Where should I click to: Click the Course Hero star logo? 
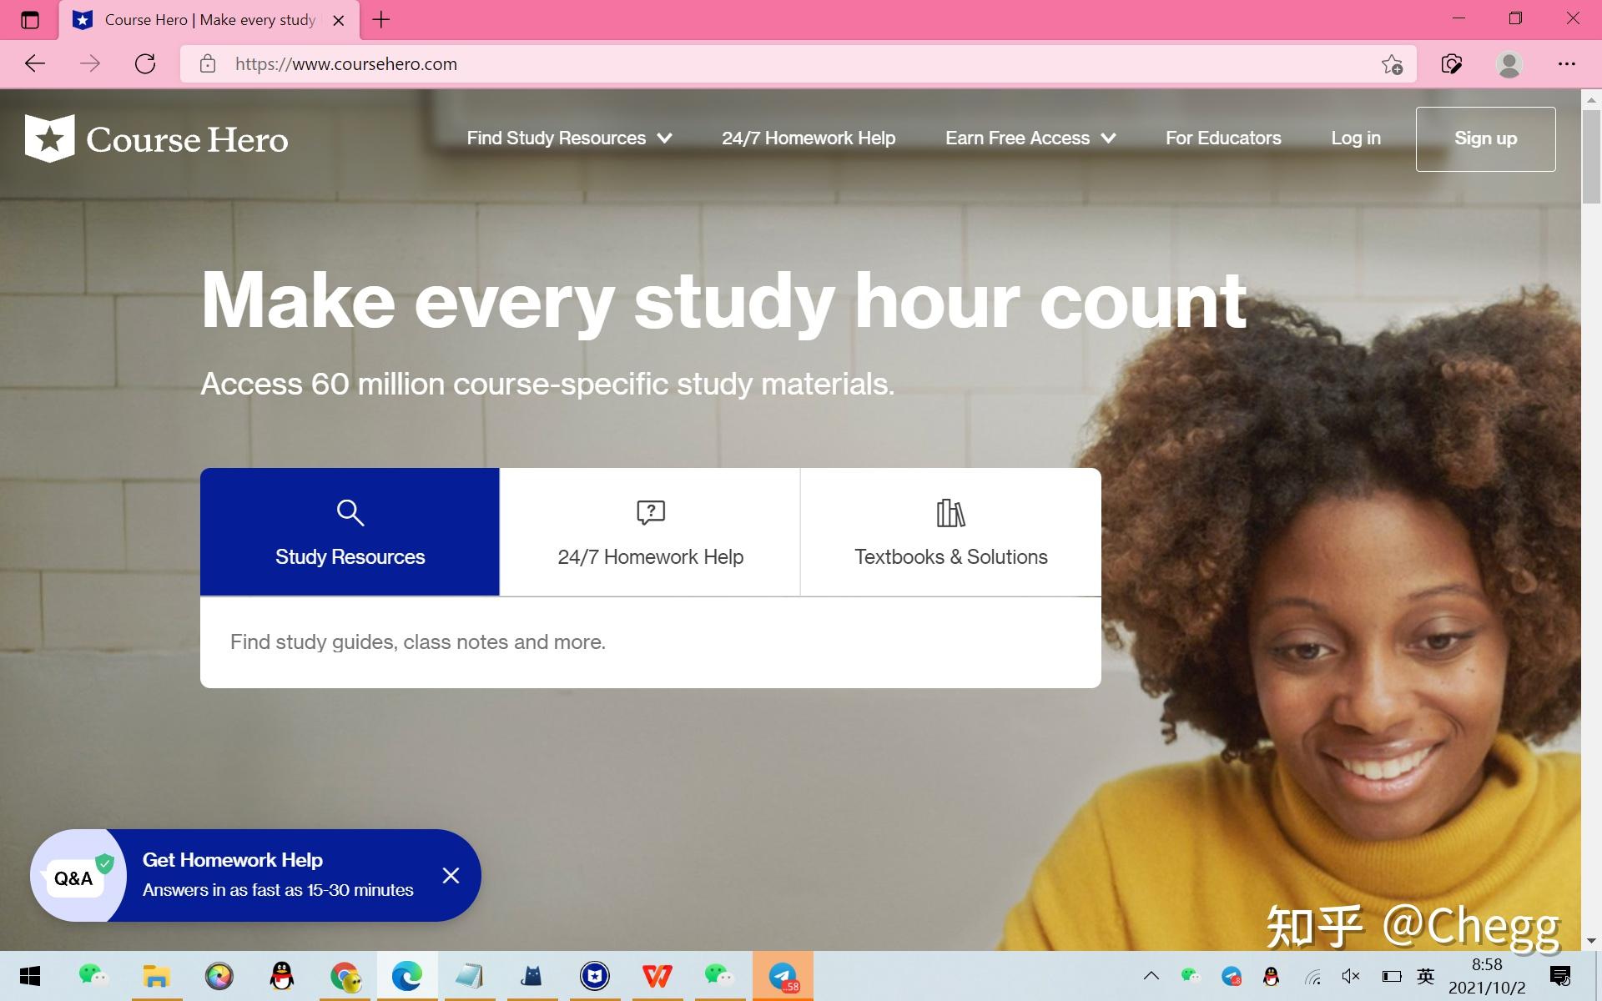pyautogui.click(x=50, y=138)
